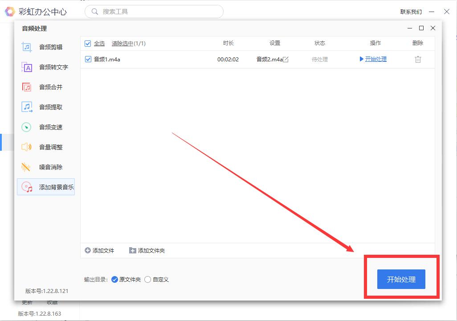Open the 噪音消除 feature
Image resolution: width=457 pixels, height=321 pixels.
tap(50, 167)
